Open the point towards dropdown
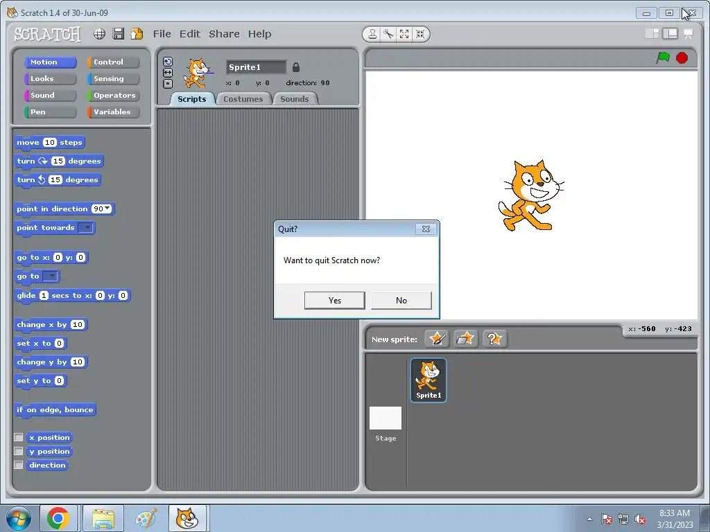Image resolution: width=710 pixels, height=532 pixels. 85,227
